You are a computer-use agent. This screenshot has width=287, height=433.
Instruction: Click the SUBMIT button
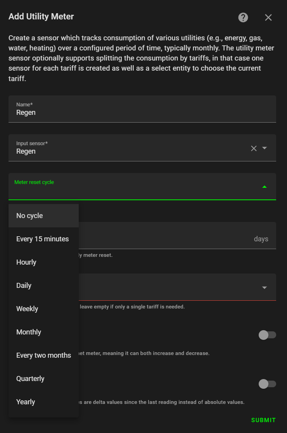point(263,420)
